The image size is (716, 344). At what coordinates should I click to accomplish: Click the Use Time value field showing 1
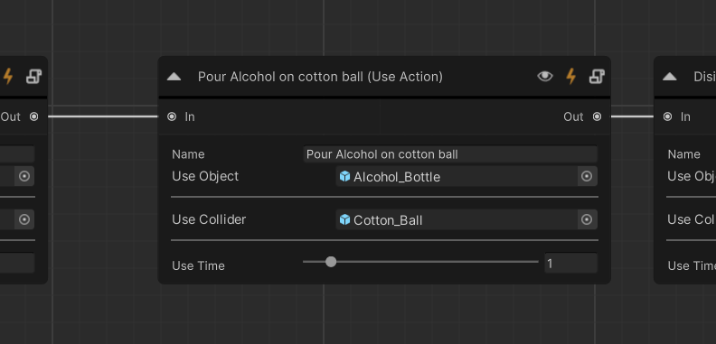point(570,264)
